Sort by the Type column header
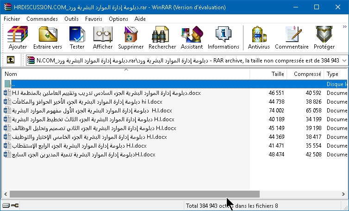Screen dimensions: 349x211 336,74
